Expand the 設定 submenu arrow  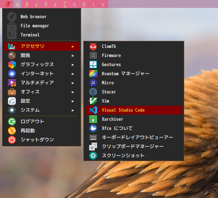coord(73,101)
